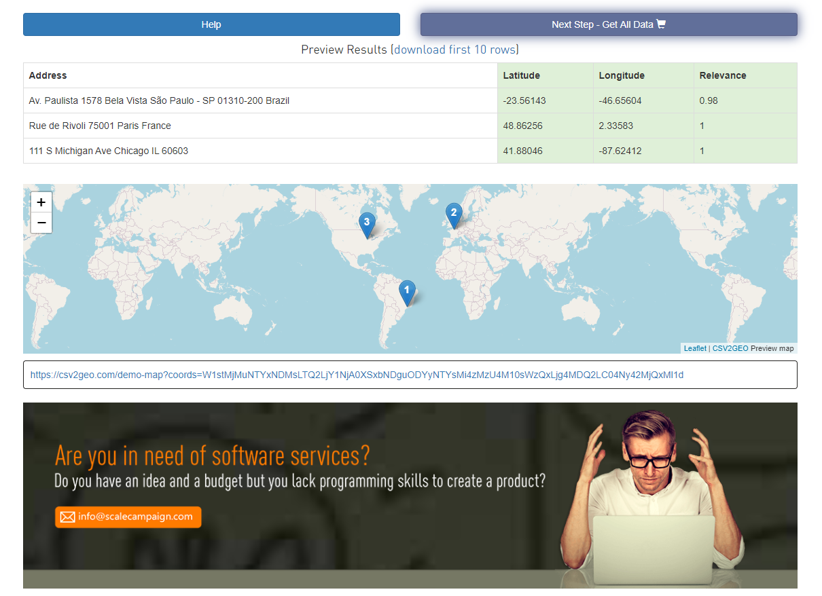822x596 pixels.
Task: Select the Rue de Rivoli Paris address cell
Action: [x=260, y=126]
